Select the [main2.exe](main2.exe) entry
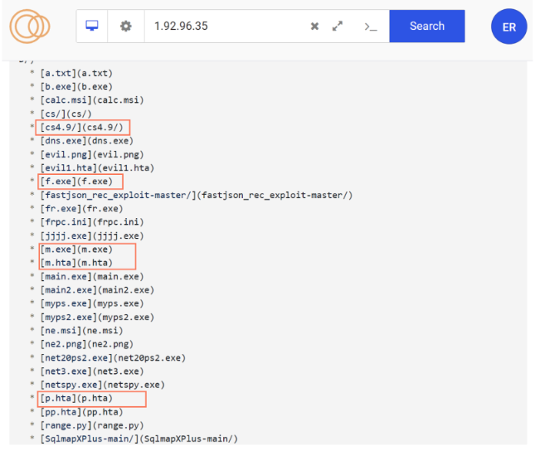 (97, 290)
